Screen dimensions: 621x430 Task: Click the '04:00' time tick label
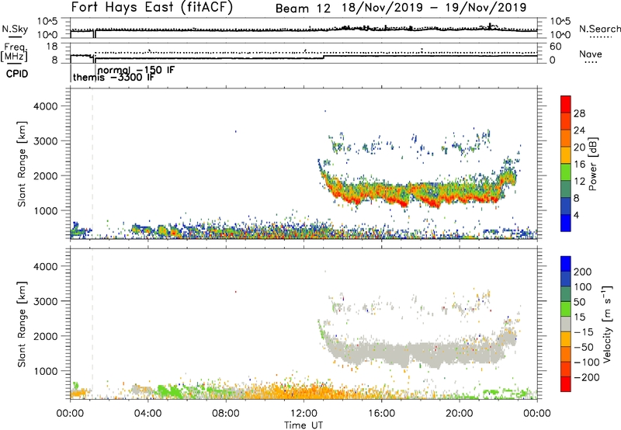click(147, 414)
